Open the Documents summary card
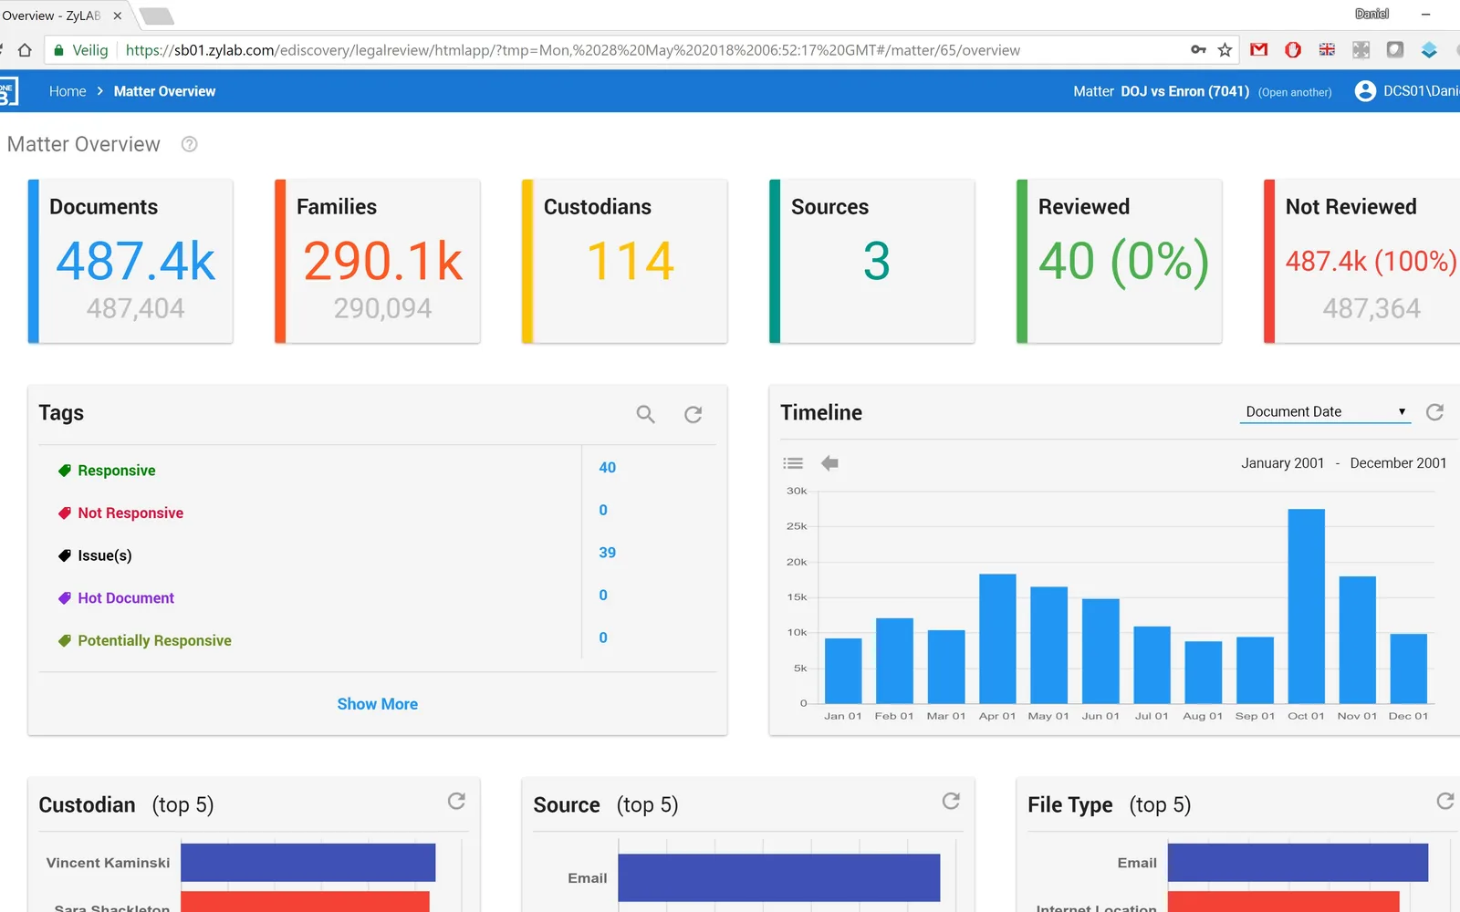1460x912 pixels. [130, 261]
